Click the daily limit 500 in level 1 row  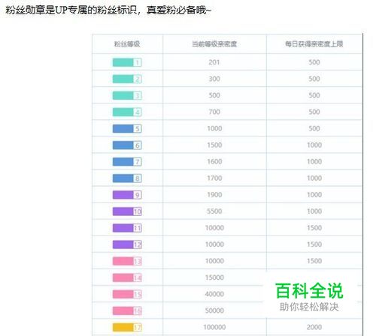coord(314,62)
